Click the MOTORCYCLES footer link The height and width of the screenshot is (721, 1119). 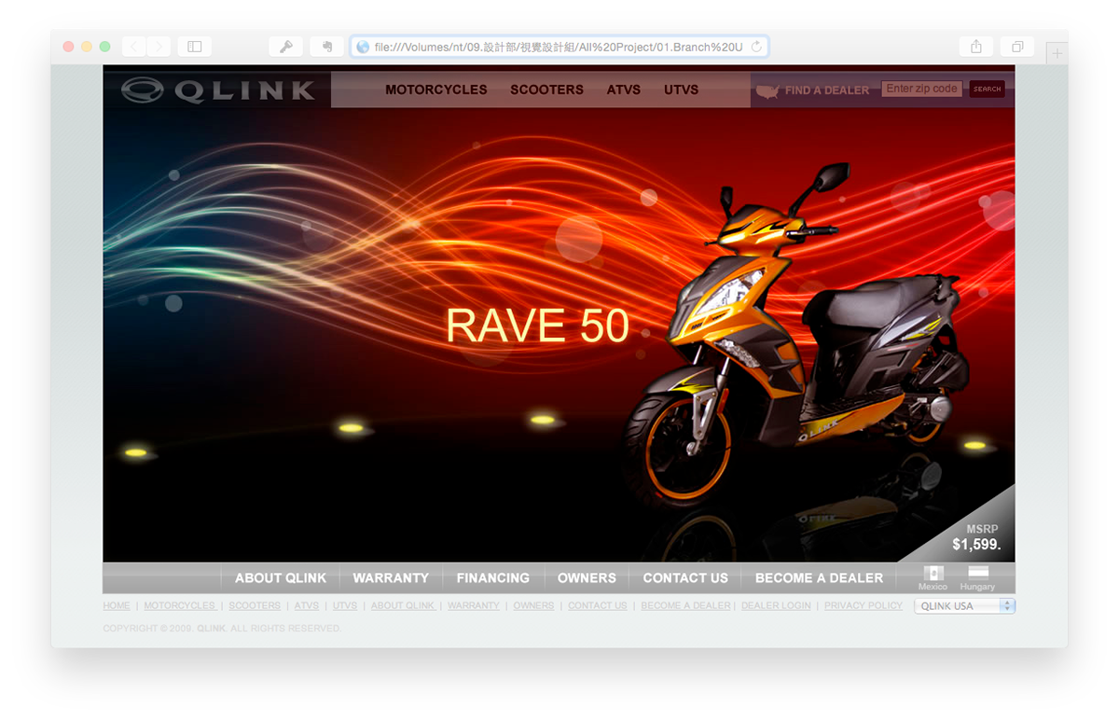coord(179,605)
